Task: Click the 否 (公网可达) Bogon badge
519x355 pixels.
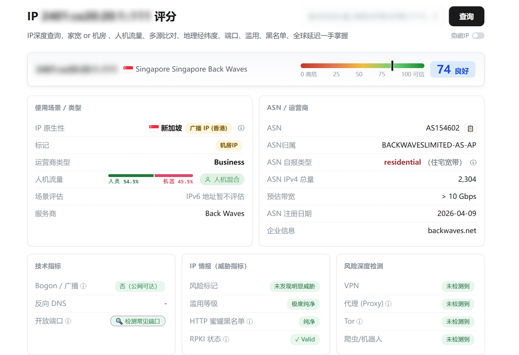Action: click(x=140, y=286)
